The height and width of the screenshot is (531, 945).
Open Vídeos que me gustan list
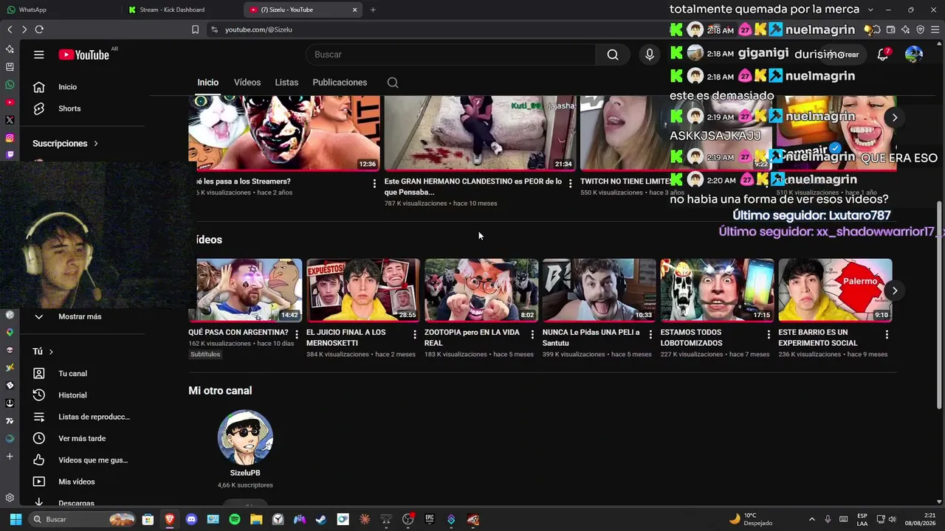pyautogui.click(x=93, y=460)
